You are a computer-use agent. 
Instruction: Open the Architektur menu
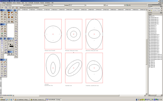coord(48,3)
